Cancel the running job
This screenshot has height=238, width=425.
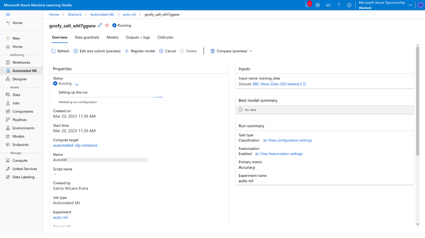[x=168, y=51]
